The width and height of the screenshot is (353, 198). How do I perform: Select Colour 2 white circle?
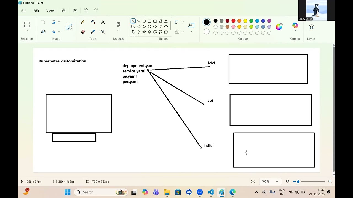coord(207,32)
